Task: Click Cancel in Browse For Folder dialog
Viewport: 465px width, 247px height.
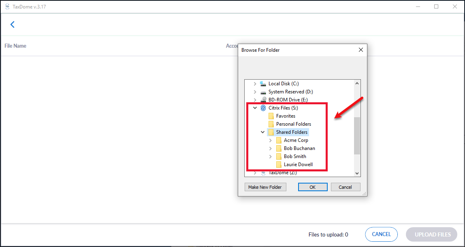Action: (345, 187)
